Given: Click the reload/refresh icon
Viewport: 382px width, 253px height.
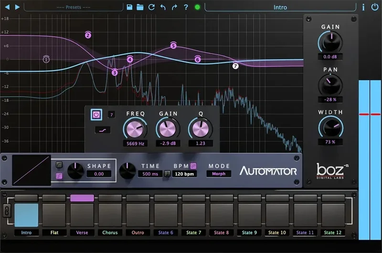Looking at the screenshot, I should (151, 7).
